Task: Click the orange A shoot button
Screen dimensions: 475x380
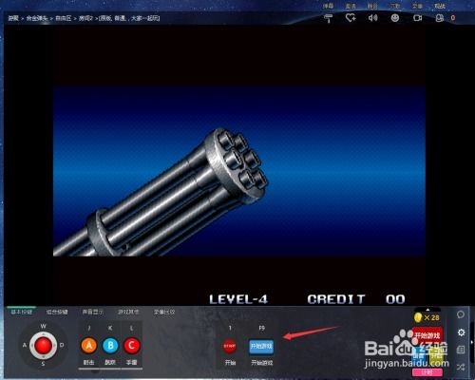Action: (89, 346)
